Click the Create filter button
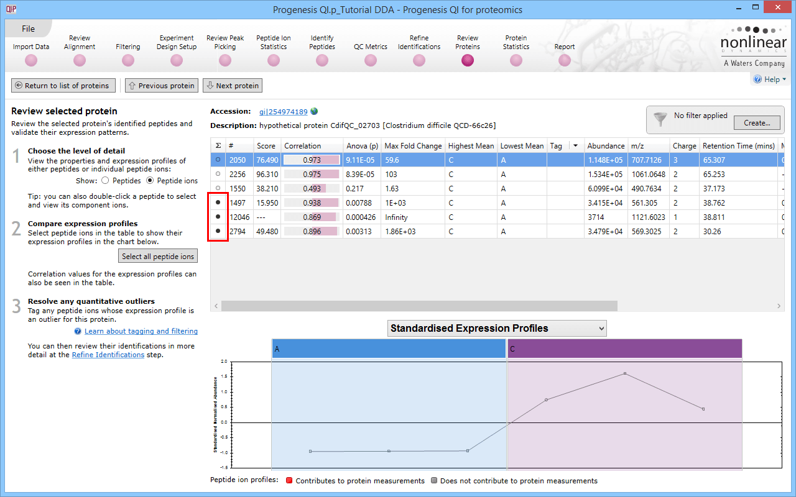 coord(757,122)
